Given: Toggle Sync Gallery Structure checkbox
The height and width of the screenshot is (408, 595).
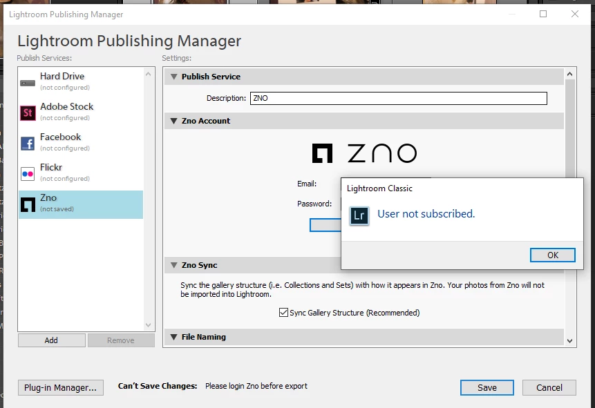Looking at the screenshot, I should tap(283, 313).
